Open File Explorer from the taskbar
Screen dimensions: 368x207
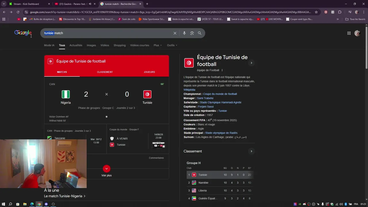coord(25,204)
